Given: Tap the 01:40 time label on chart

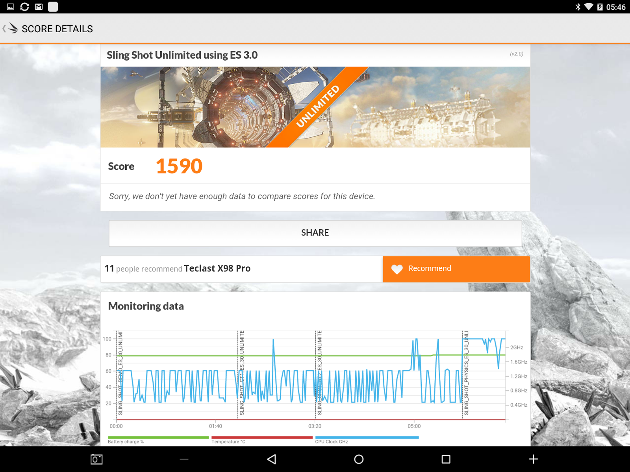Looking at the screenshot, I should click(215, 426).
